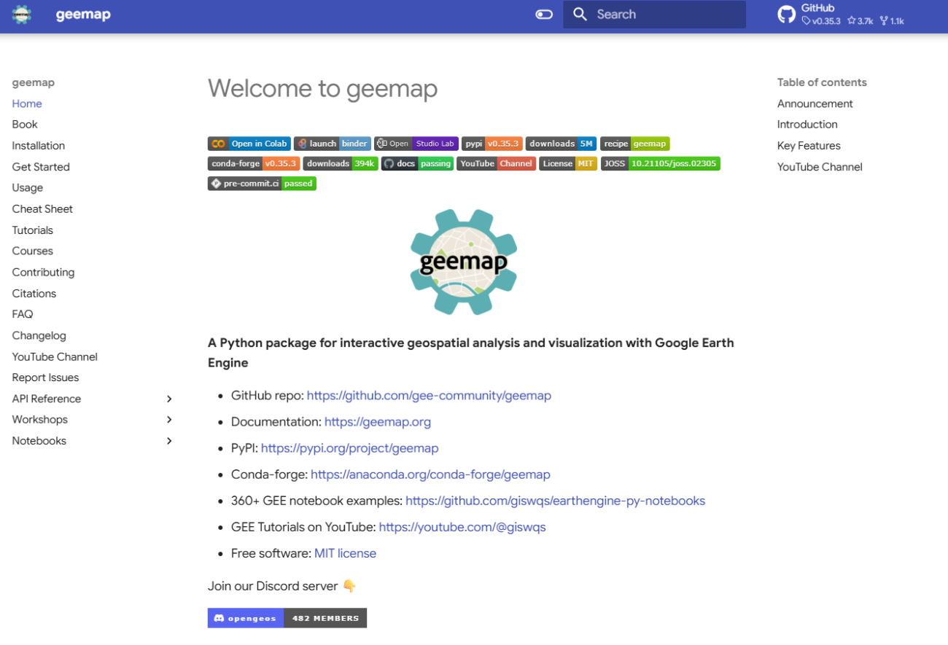Click the geemap logo in the header

[x=22, y=15]
